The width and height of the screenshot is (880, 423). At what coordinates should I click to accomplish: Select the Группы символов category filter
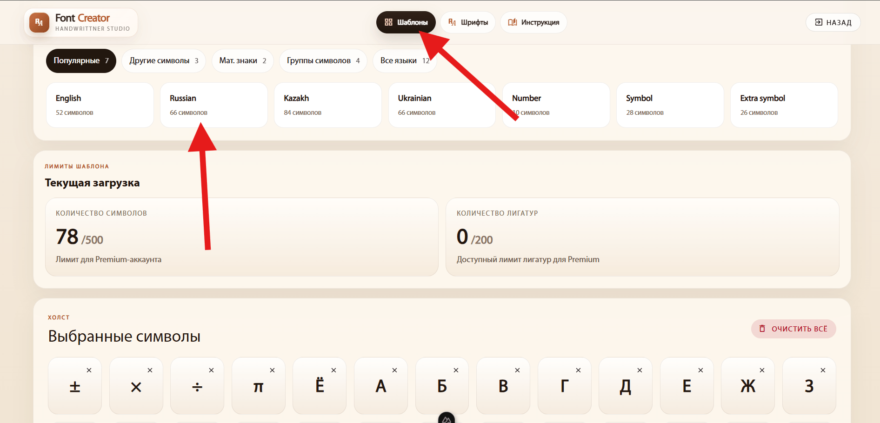click(x=323, y=61)
